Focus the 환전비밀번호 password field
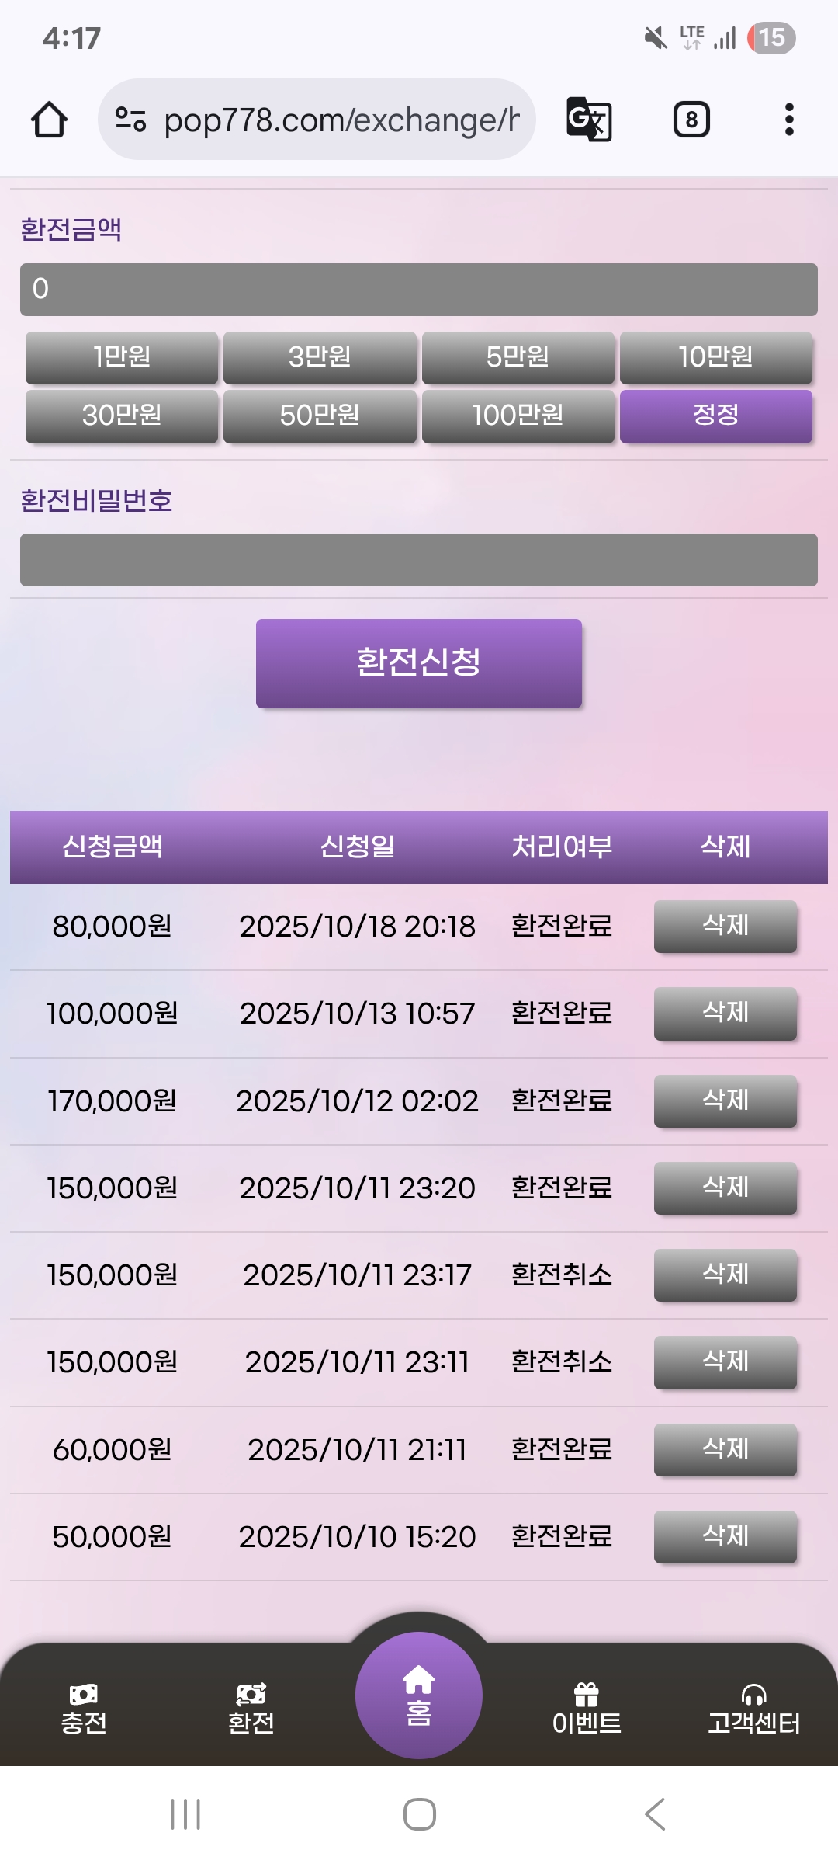The image size is (838, 1864). [x=419, y=560]
